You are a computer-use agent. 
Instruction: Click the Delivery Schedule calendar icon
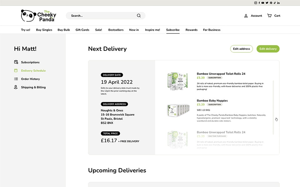[x=16, y=70]
